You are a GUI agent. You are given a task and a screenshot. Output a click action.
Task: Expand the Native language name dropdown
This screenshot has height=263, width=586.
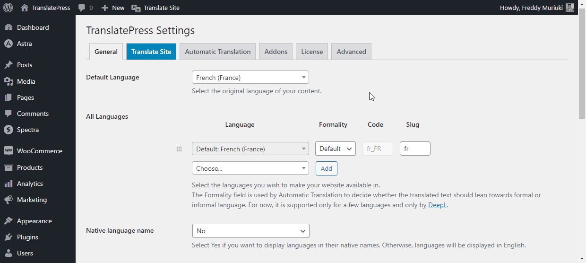point(250,231)
